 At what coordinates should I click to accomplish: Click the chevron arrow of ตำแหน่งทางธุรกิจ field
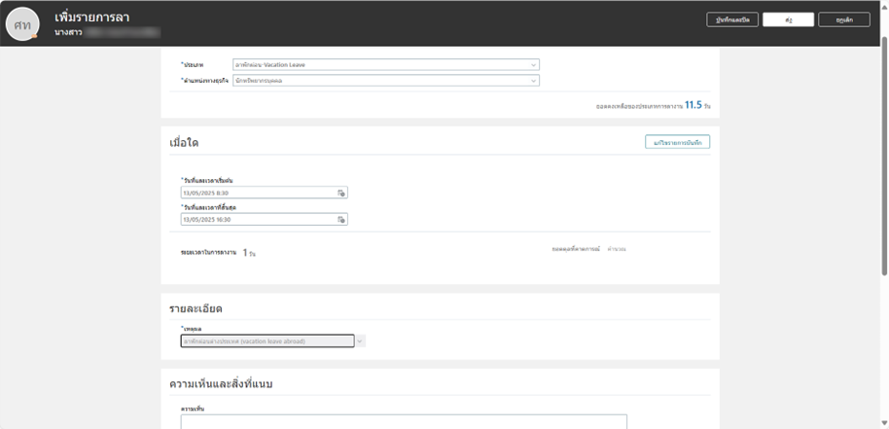click(533, 81)
